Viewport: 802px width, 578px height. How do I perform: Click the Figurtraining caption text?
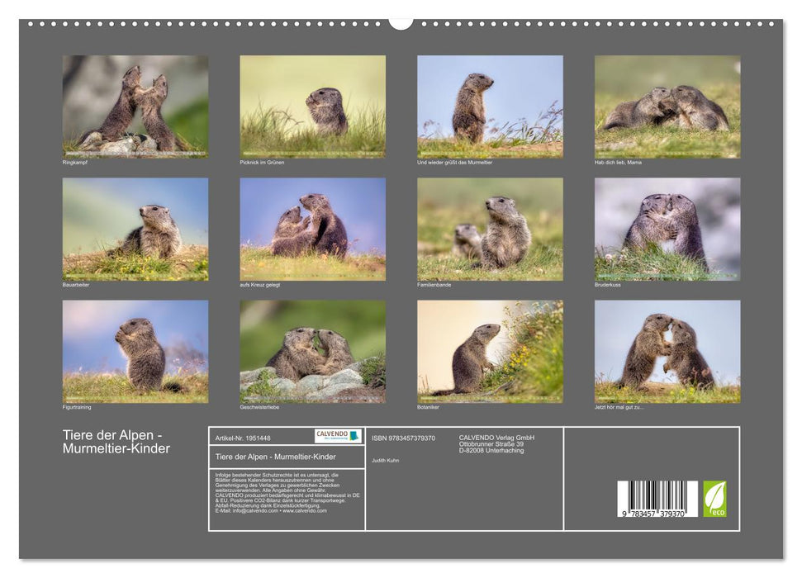coord(76,405)
